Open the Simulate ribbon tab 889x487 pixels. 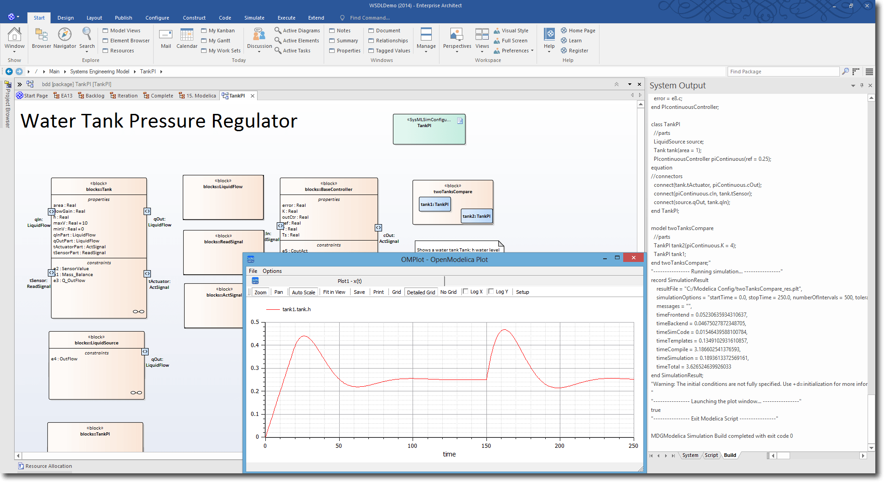[254, 18]
